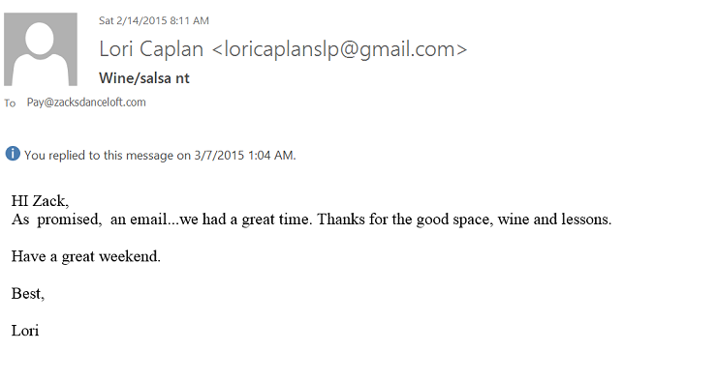
Task: Click the Lori signature text
Action: point(25,331)
